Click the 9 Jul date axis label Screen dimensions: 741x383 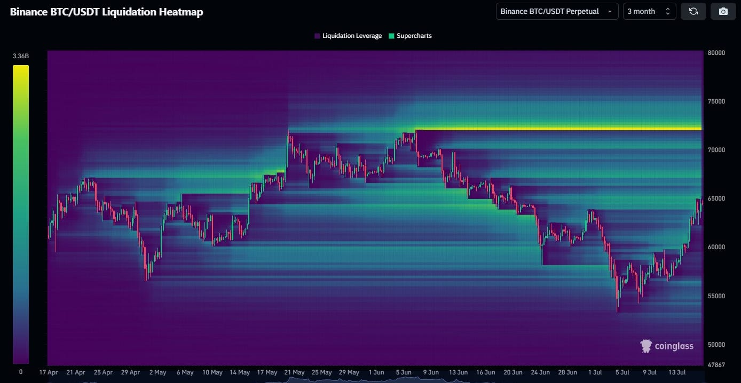(649, 372)
